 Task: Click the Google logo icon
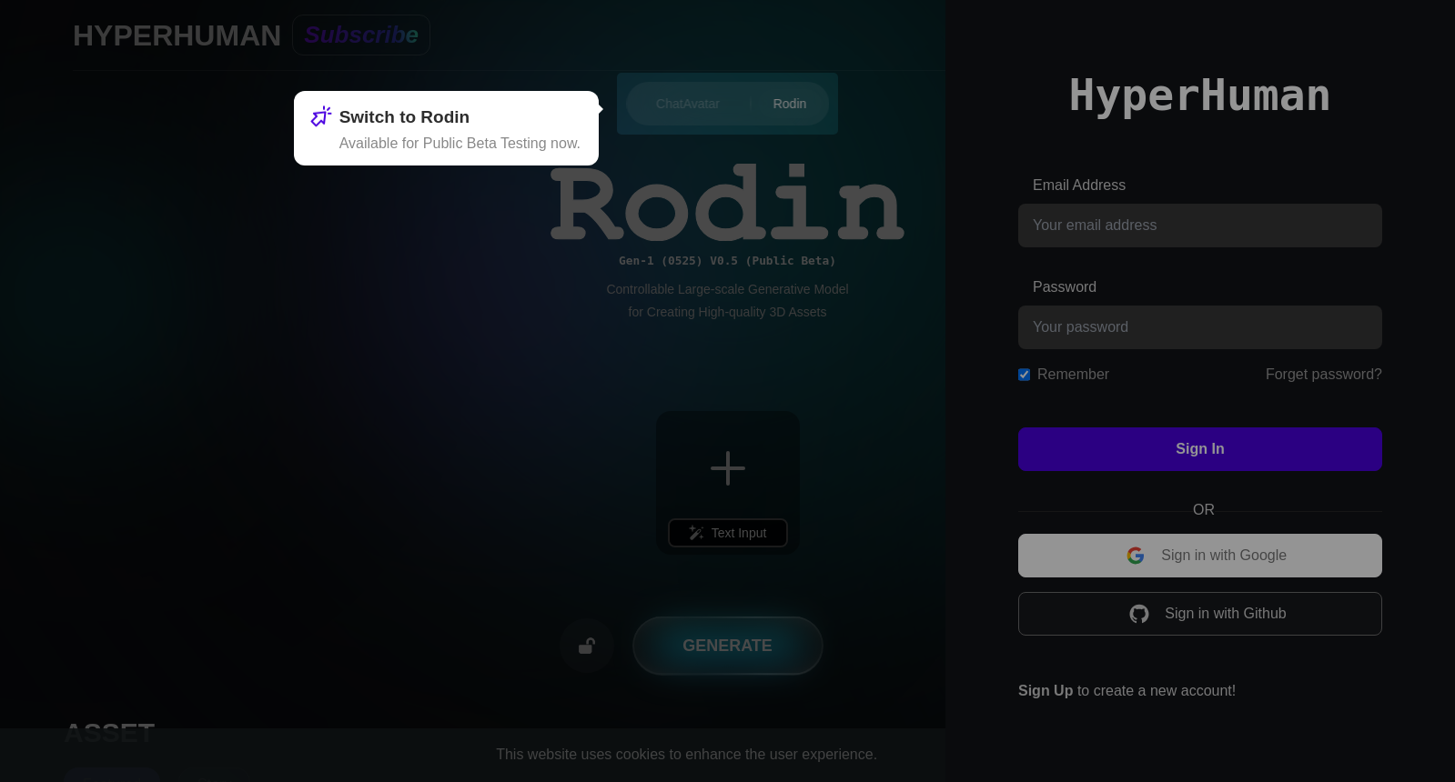[1136, 556]
